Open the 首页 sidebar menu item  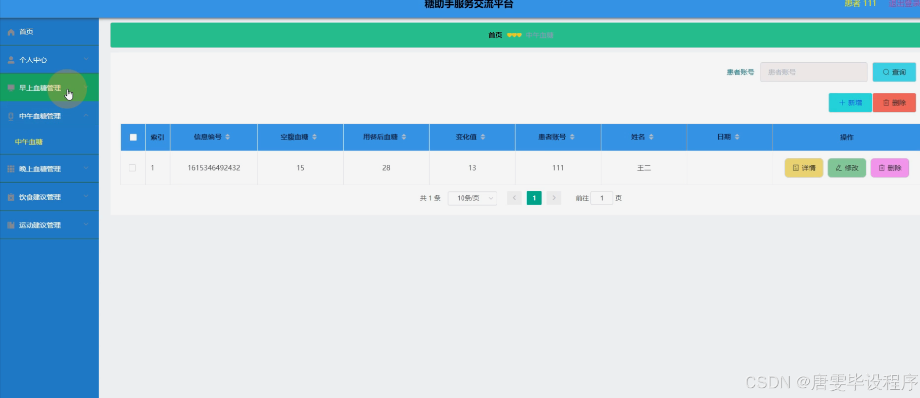(49, 32)
